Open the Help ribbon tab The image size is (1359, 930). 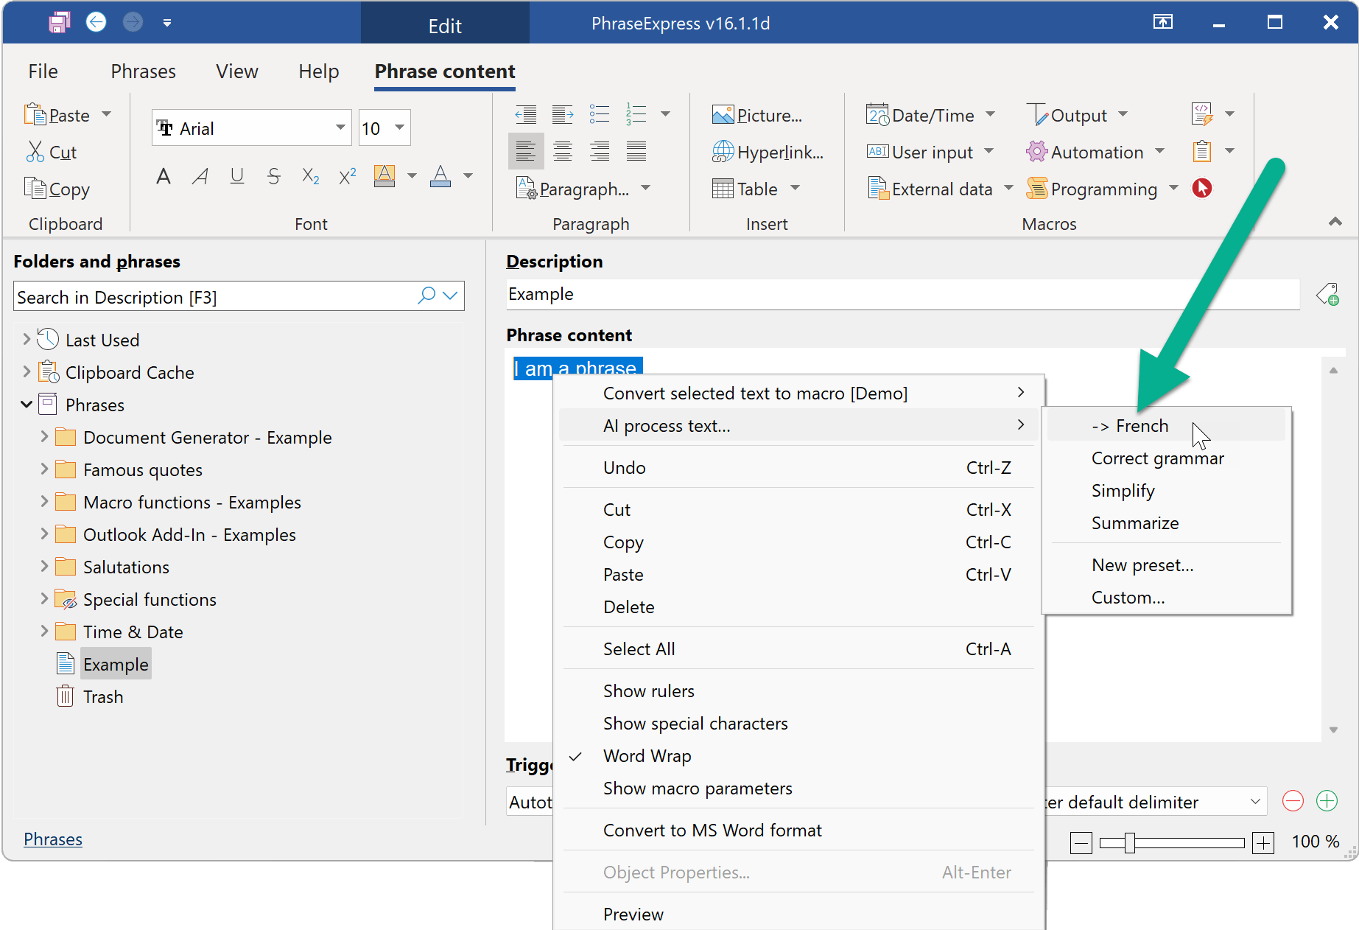[x=319, y=71]
